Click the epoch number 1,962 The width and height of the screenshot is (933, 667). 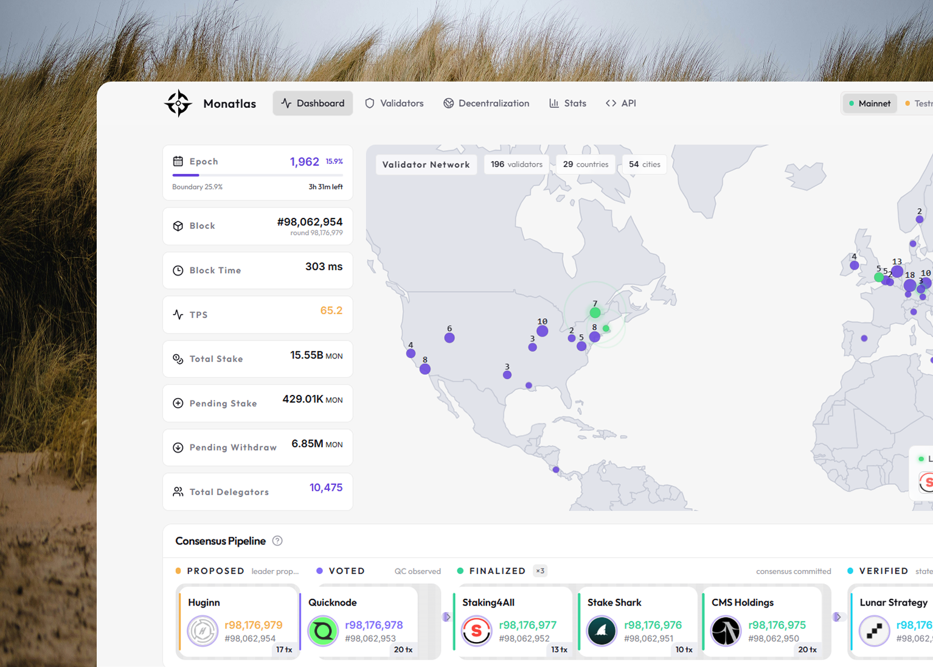[x=305, y=162]
